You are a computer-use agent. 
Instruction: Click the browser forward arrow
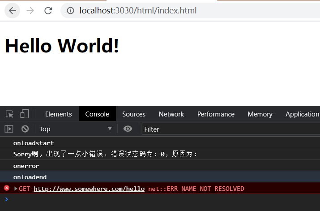pyautogui.click(x=30, y=11)
